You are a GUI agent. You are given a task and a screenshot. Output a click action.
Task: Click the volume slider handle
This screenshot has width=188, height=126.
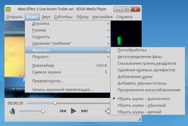(43, 111)
